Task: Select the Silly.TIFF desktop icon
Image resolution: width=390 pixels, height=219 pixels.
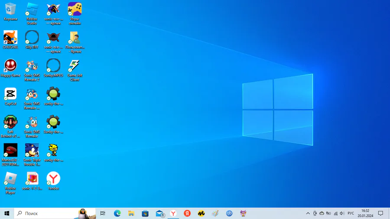Action: (32, 40)
